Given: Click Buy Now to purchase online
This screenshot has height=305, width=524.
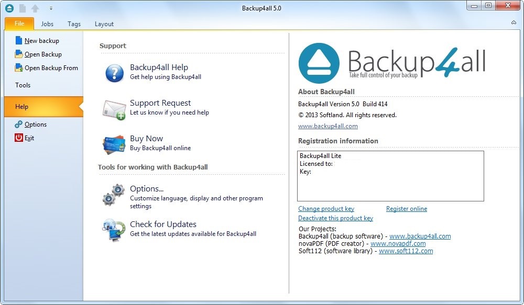Looking at the screenshot, I should point(146,139).
